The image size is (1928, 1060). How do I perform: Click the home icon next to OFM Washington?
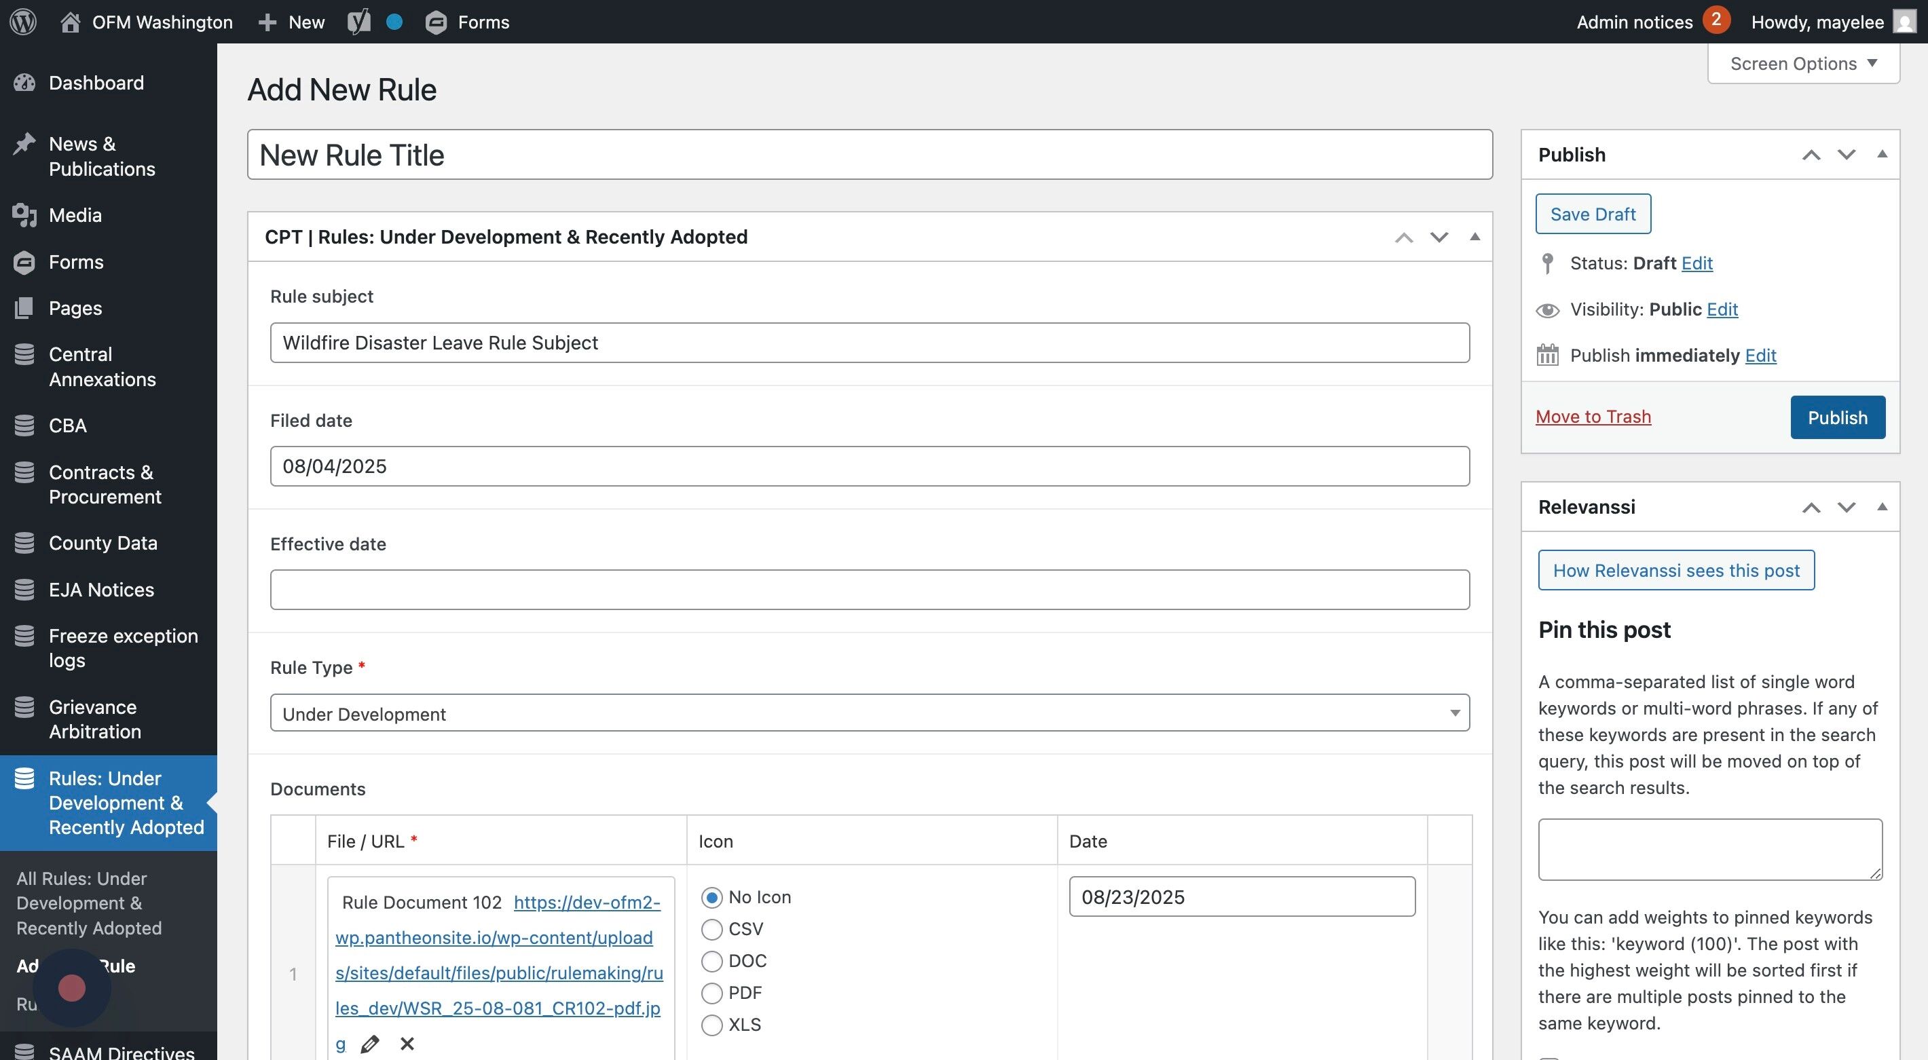71,22
